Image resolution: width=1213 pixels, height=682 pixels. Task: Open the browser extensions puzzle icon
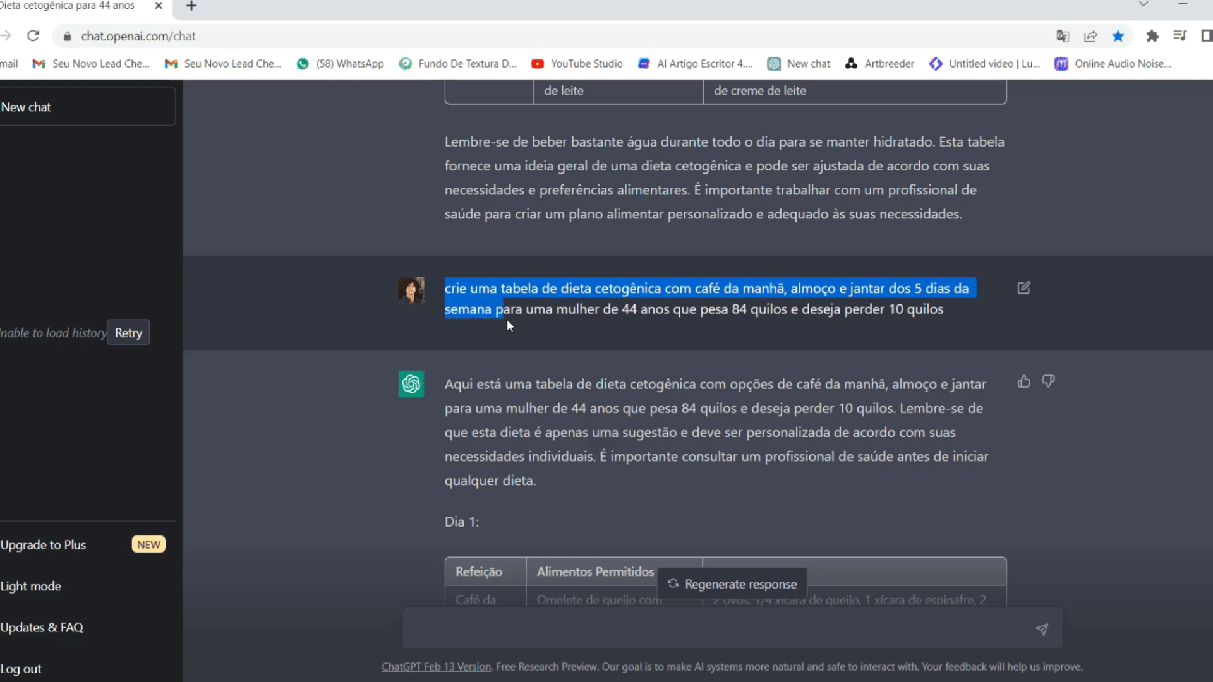[1152, 36]
